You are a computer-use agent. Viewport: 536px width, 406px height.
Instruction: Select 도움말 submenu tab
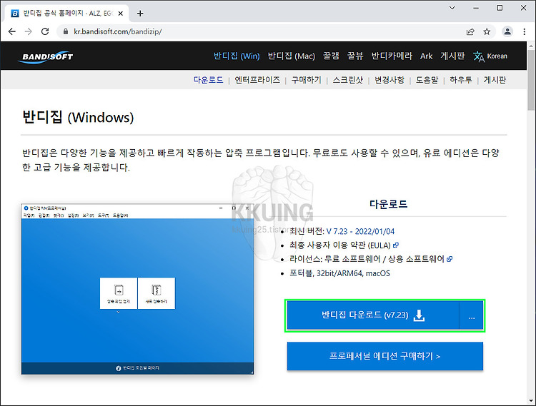point(427,80)
